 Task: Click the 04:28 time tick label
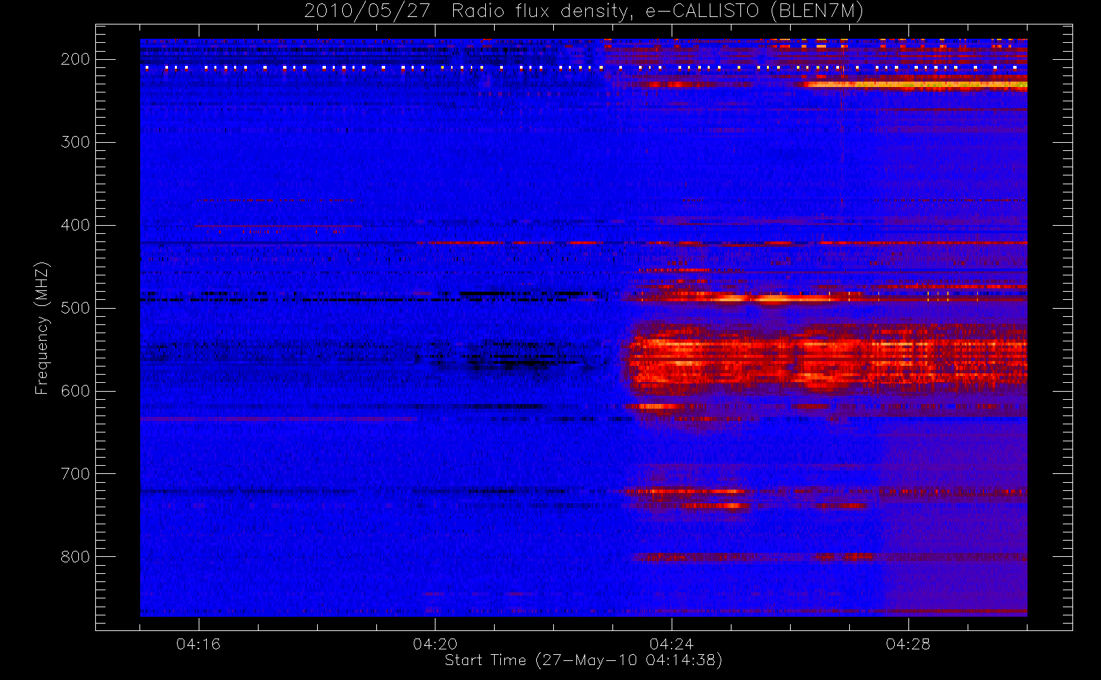click(908, 644)
